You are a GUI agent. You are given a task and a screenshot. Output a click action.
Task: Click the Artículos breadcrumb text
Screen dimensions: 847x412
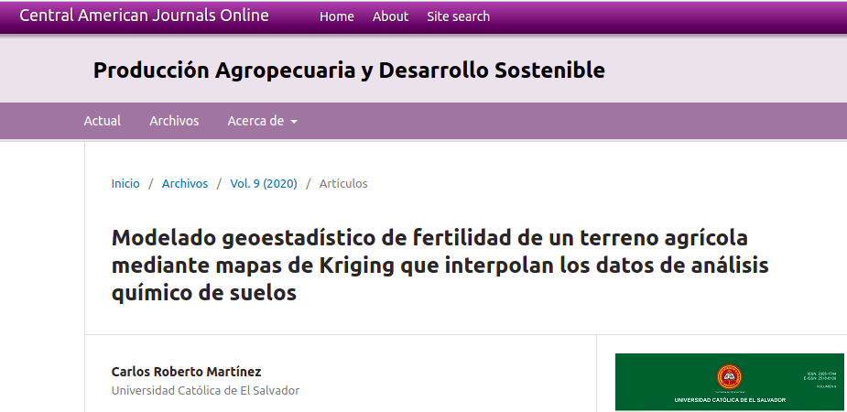tap(343, 184)
